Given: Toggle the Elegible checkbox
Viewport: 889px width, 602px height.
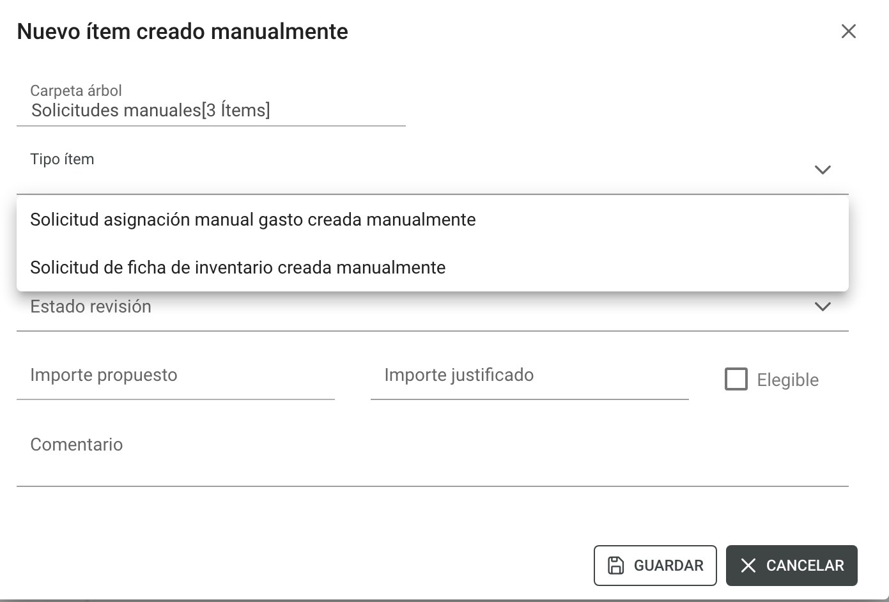Looking at the screenshot, I should point(736,379).
